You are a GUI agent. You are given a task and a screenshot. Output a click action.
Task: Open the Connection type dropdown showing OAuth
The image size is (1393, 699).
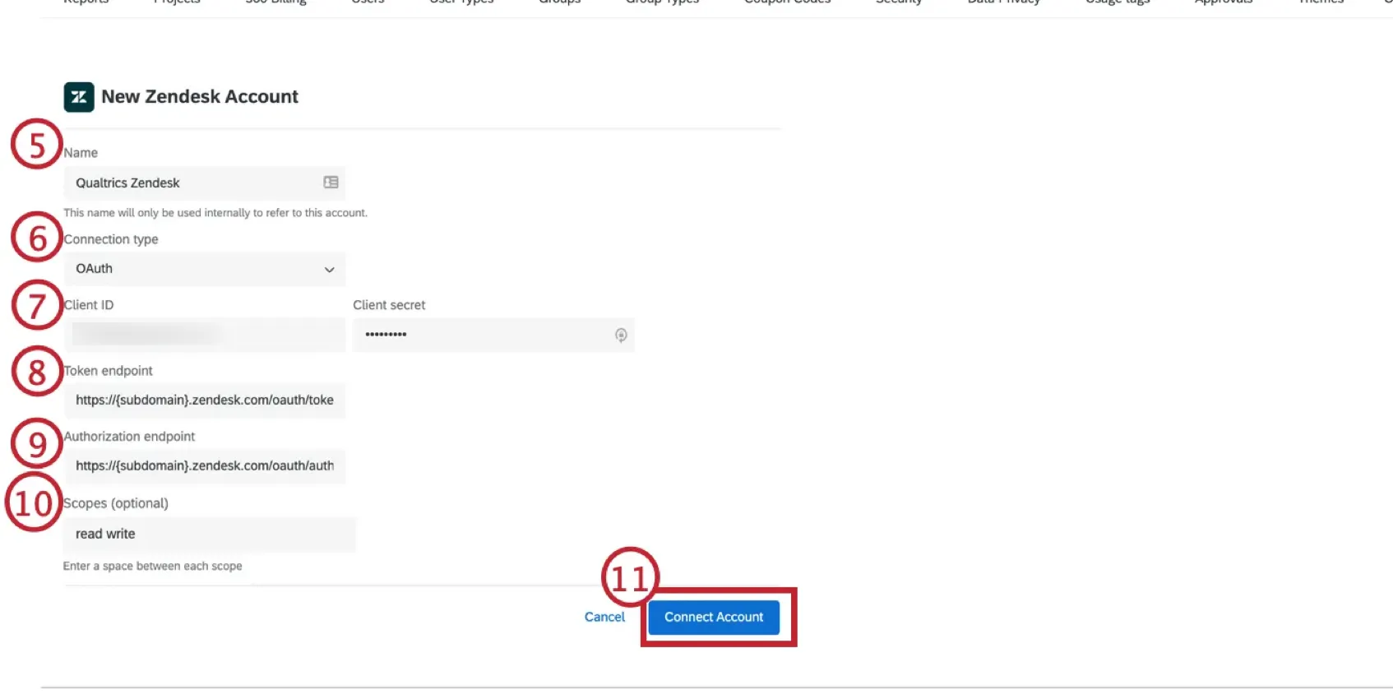[205, 269]
